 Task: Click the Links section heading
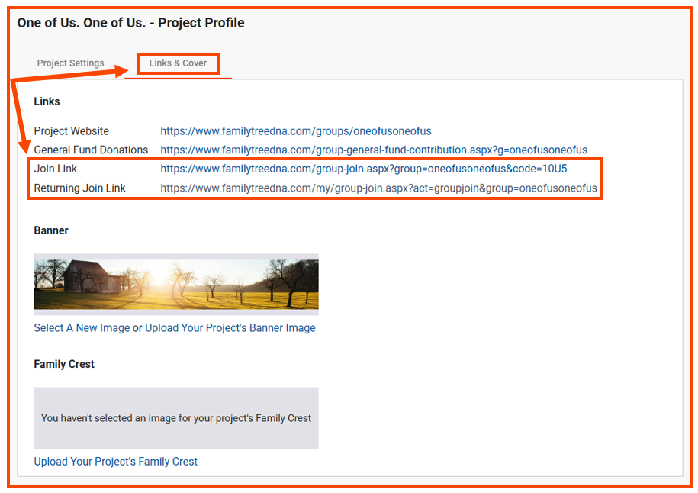point(47,101)
